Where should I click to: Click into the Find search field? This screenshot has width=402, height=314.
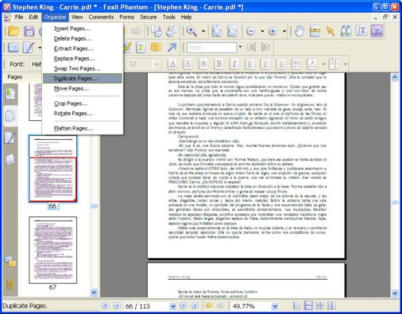[212, 48]
